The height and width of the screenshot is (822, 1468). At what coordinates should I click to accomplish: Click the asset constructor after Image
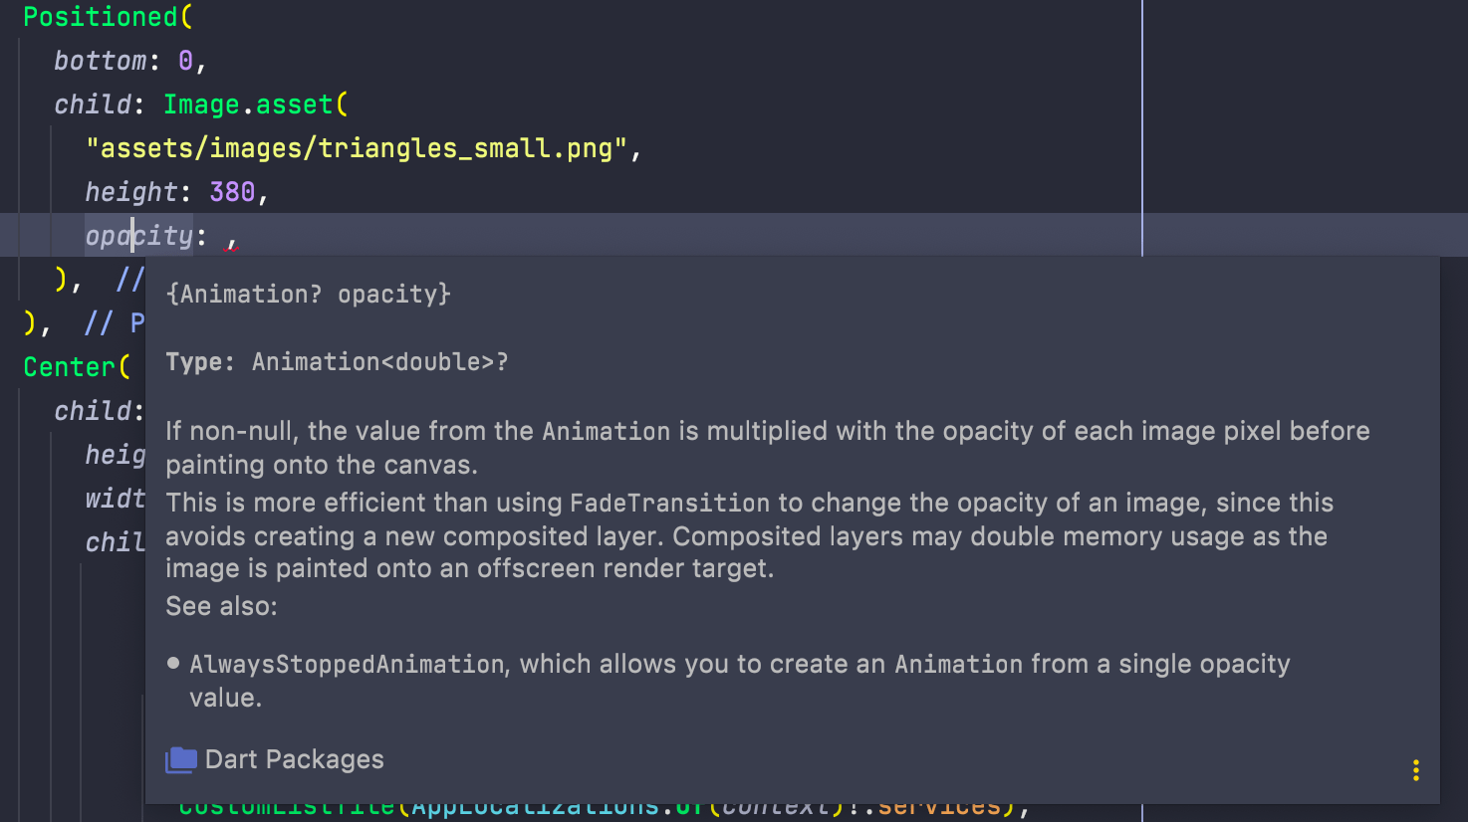(295, 104)
